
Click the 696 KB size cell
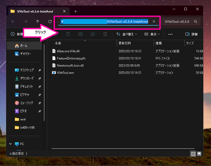(x=199, y=66)
